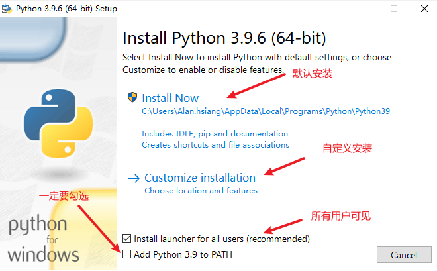Click the greyed-out maximize button

pos(394,9)
